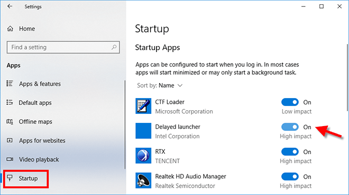The height and width of the screenshot is (195, 349).
Task: Click the Low impact label
Action: pyautogui.click(x=297, y=111)
